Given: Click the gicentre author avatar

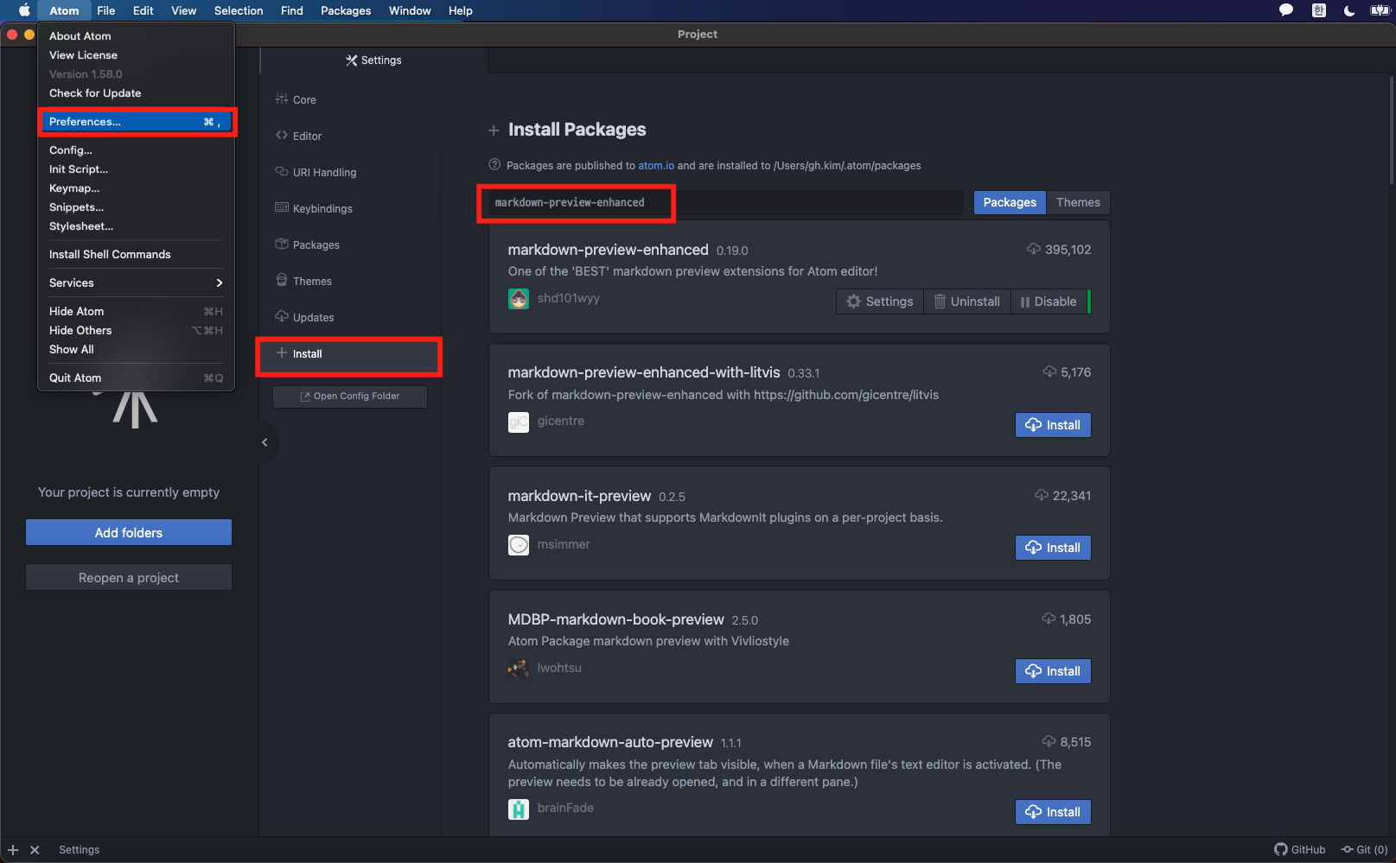Looking at the screenshot, I should tap(519, 422).
